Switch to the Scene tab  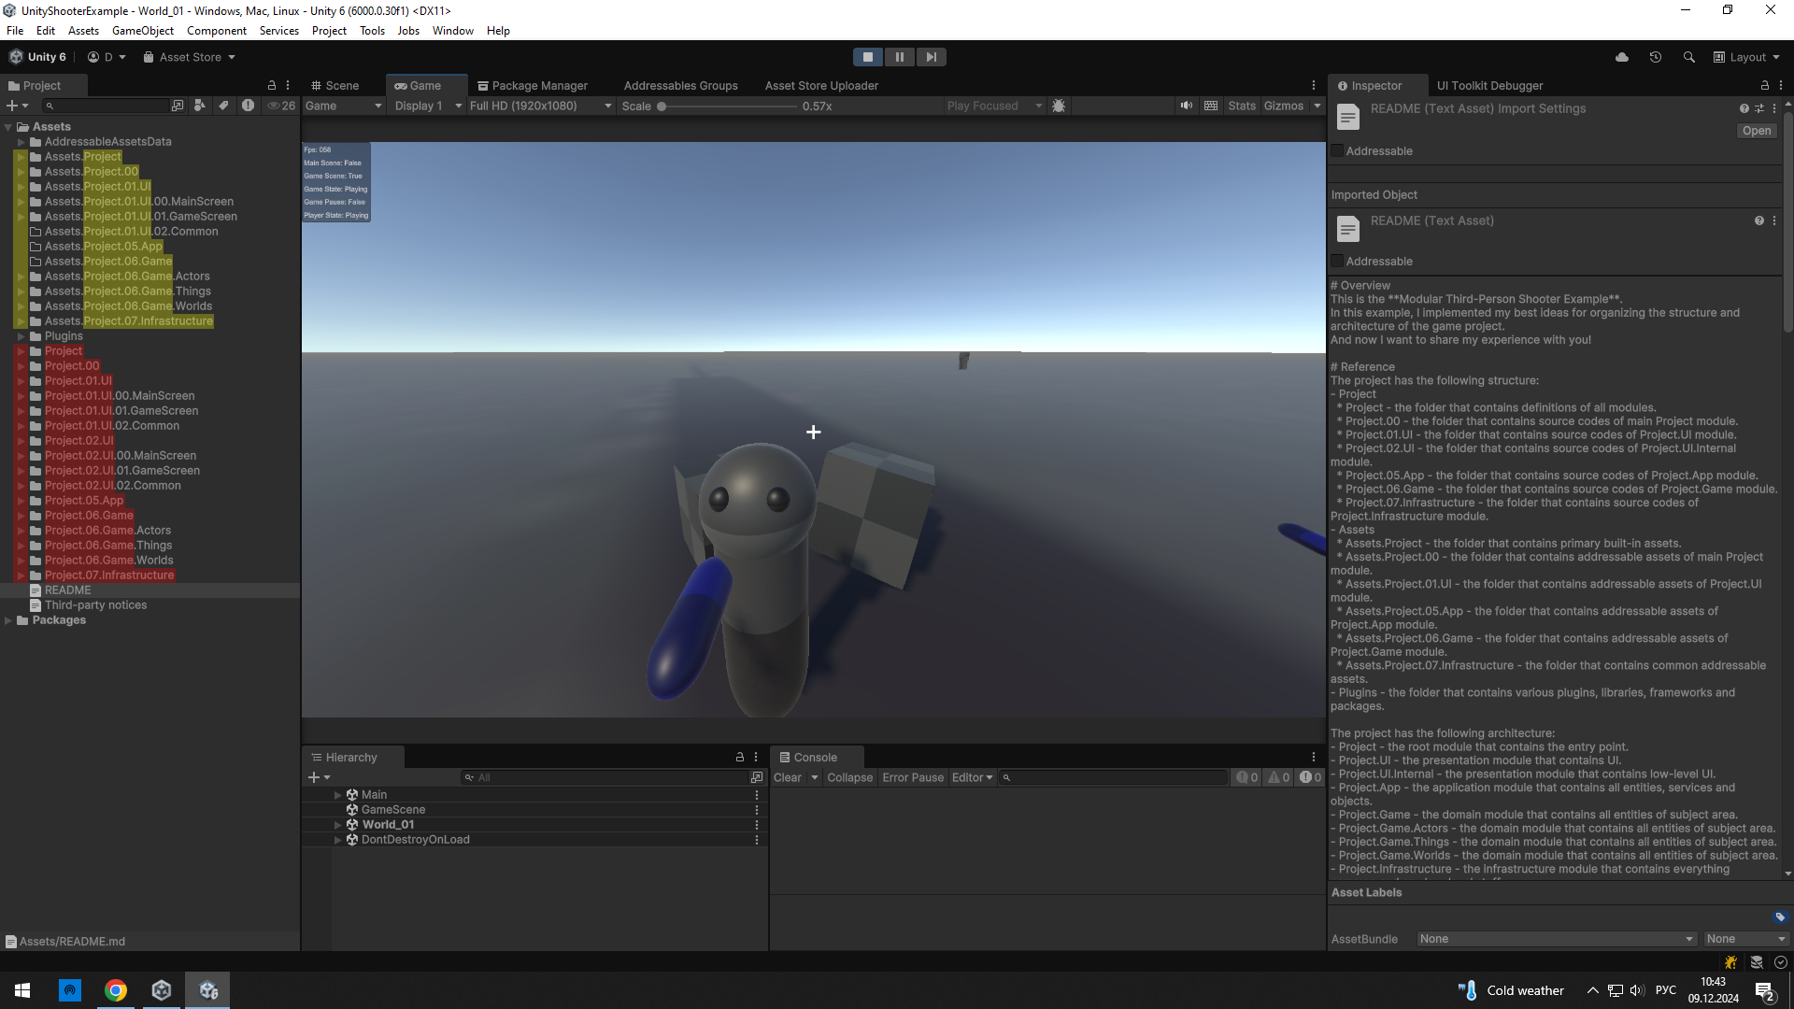point(335,85)
